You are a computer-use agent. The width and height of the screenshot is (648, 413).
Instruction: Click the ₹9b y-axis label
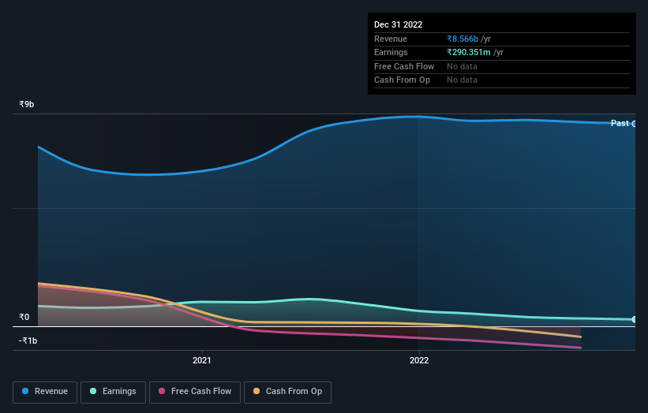[27, 104]
